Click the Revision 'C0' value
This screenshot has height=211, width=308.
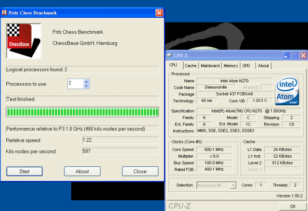(x=292, y=124)
